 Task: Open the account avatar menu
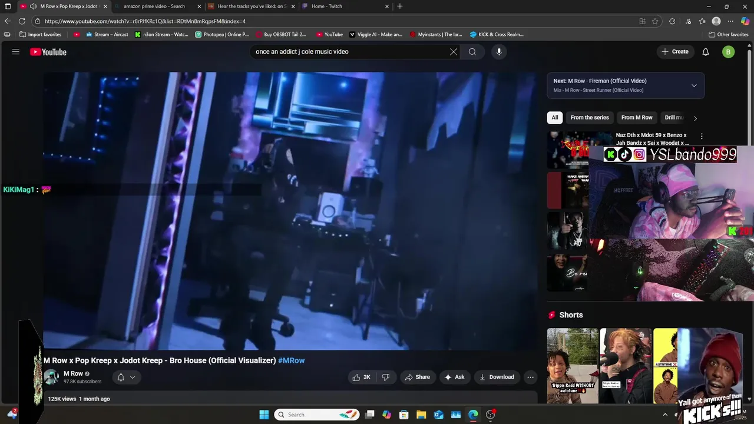(728, 52)
